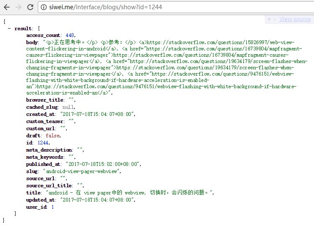
Task: Click the browser back arrow
Action: pyautogui.click(x=7, y=7)
